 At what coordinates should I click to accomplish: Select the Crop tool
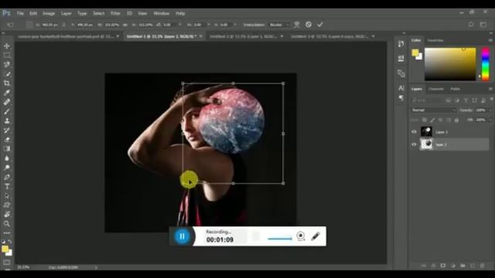point(7,83)
